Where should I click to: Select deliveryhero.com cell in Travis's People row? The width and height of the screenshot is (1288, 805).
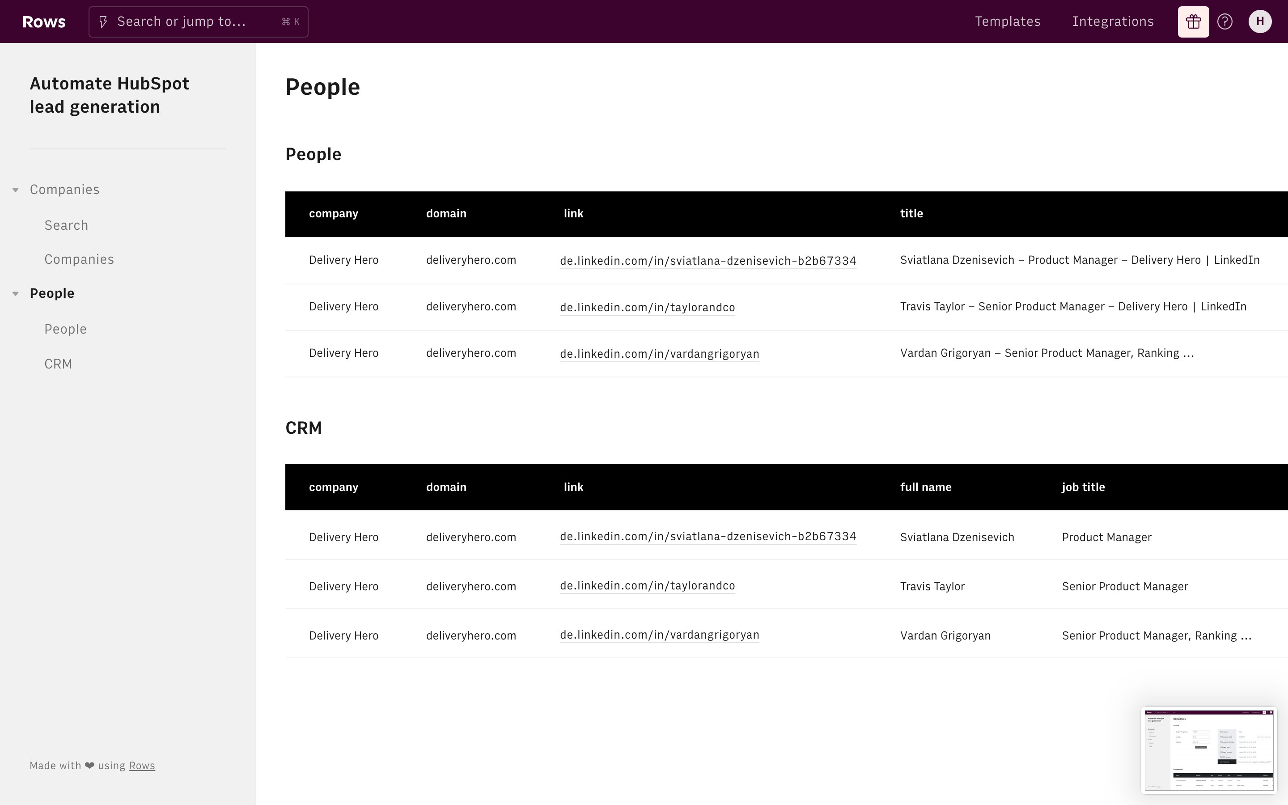pos(471,307)
